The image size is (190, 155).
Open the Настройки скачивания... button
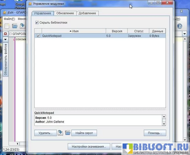(x=89, y=147)
